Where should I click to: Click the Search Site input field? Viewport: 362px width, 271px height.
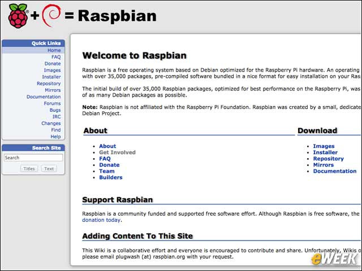[x=33, y=158]
